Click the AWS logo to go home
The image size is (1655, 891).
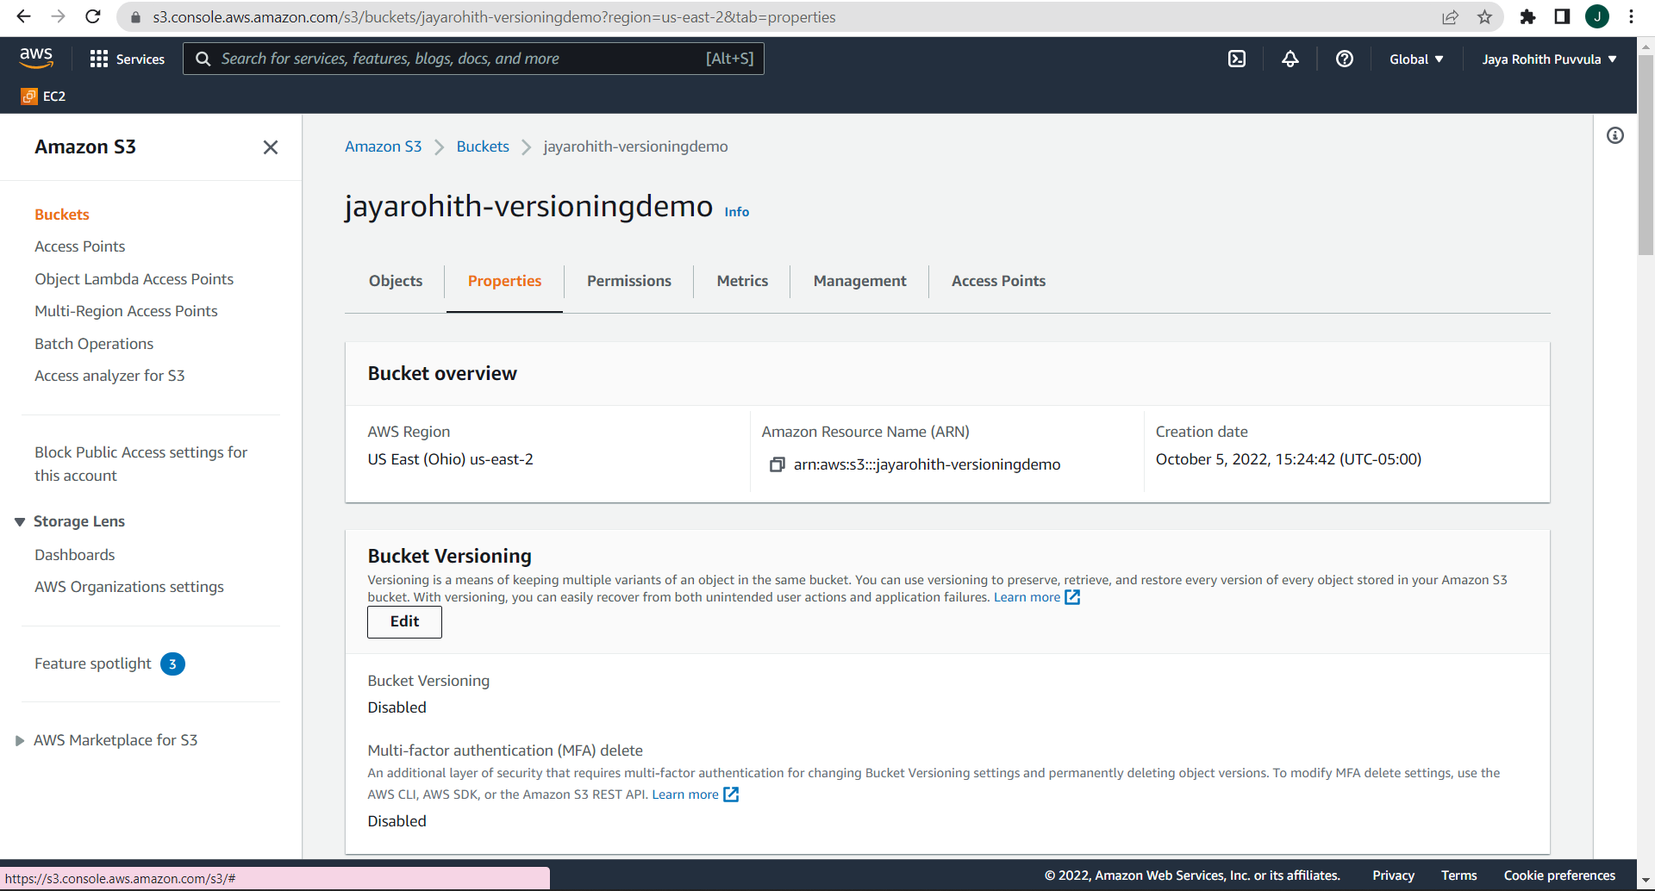(x=36, y=57)
